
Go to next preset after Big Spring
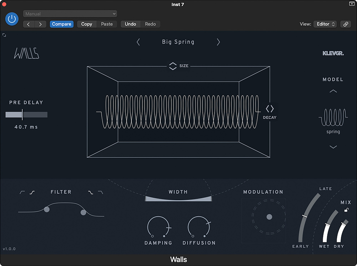pyautogui.click(x=218, y=42)
